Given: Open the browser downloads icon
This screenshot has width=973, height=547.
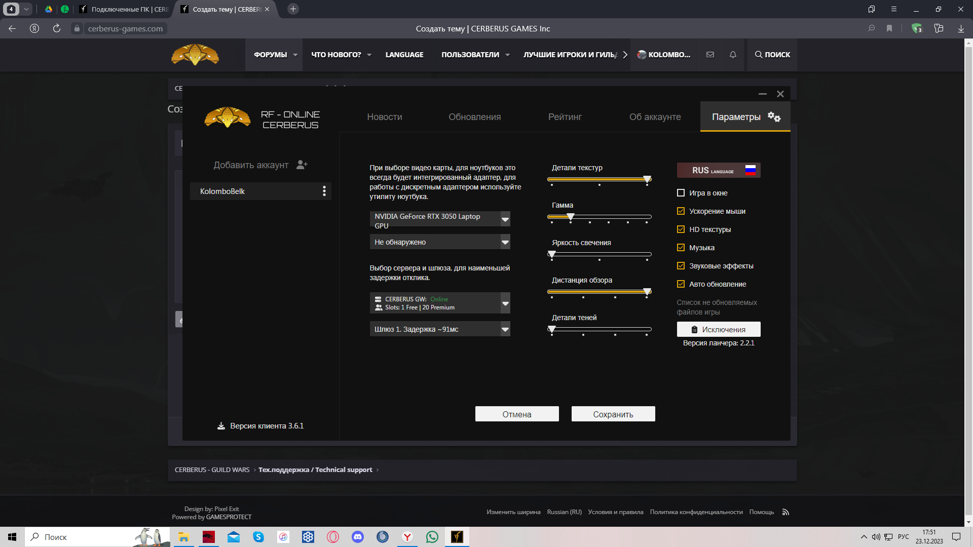Looking at the screenshot, I should point(961,28).
